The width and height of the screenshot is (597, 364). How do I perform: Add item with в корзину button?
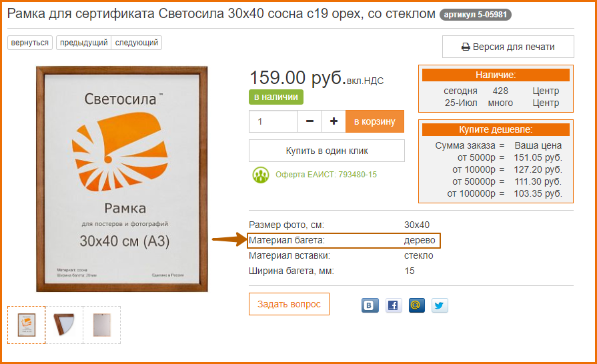[375, 121]
